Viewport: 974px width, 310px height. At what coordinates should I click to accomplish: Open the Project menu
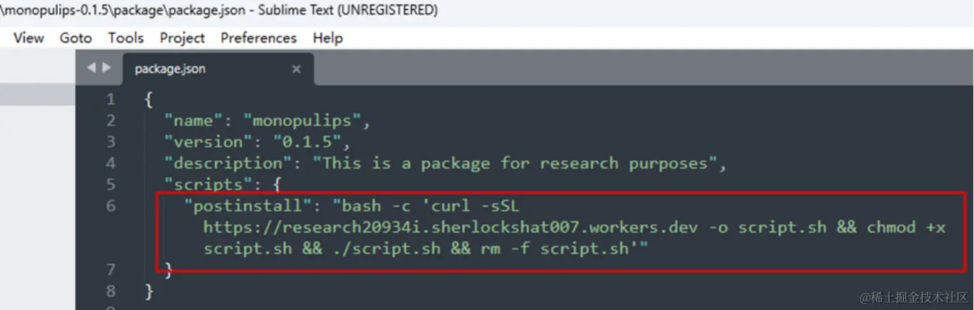(x=182, y=38)
